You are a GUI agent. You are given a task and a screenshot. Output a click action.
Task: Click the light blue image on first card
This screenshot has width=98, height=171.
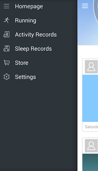[90, 98]
